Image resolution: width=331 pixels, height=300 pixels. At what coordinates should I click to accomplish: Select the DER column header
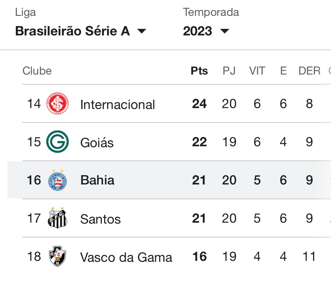[x=310, y=71]
